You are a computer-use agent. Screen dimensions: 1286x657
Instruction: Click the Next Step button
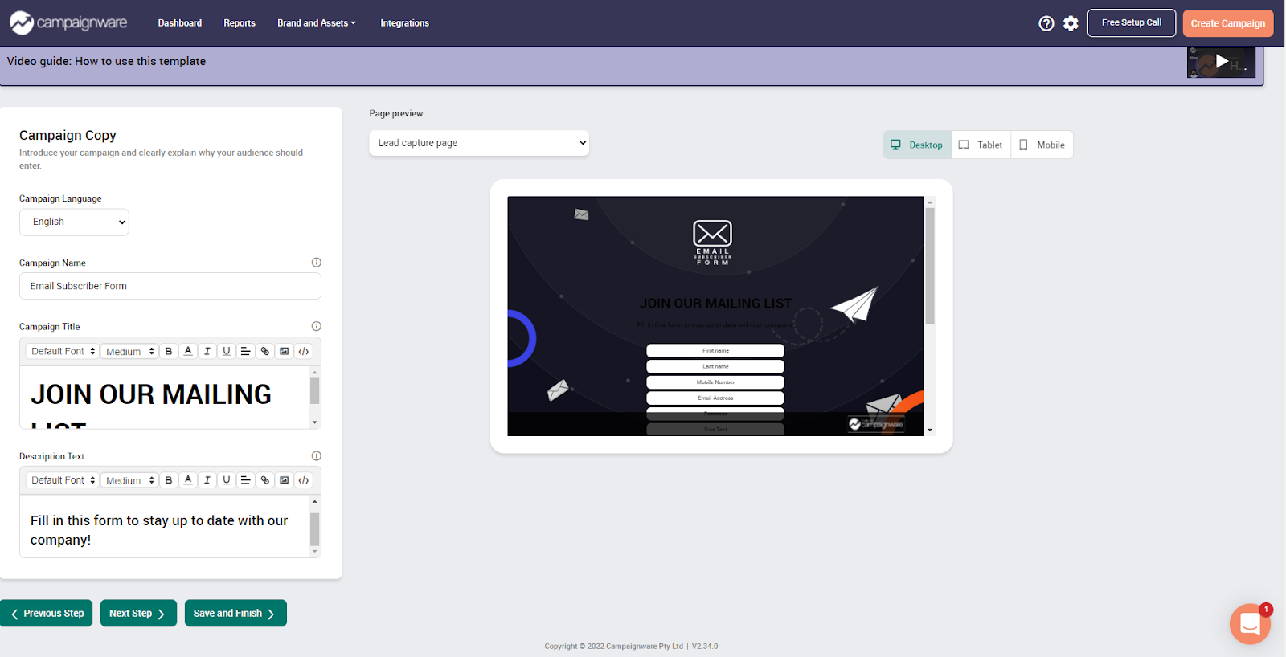coord(138,613)
